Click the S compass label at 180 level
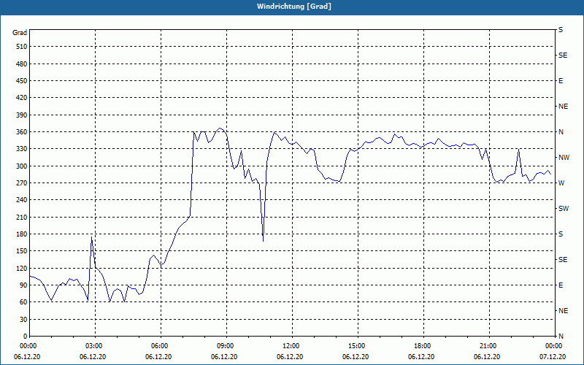 click(561, 234)
